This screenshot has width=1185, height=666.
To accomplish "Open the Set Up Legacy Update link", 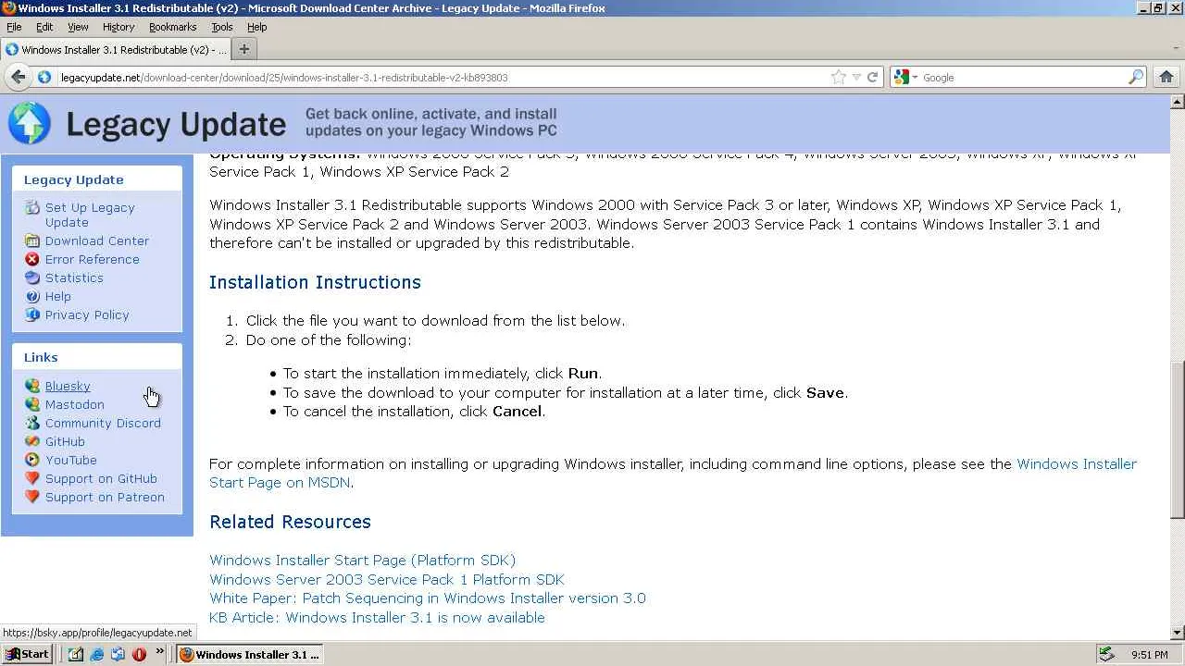I will [90, 215].
